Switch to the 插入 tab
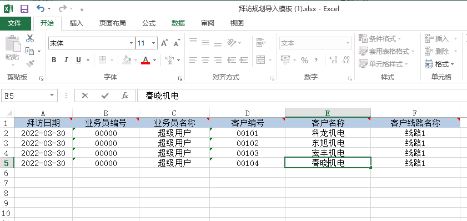The width and height of the screenshot is (467, 221). [77, 23]
